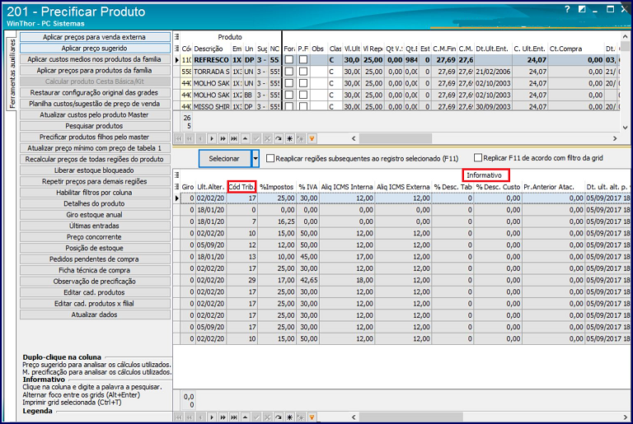The height and width of the screenshot is (424, 633).
Task: Jump to last record in bottom grid navigator
Action: pyautogui.click(x=234, y=417)
